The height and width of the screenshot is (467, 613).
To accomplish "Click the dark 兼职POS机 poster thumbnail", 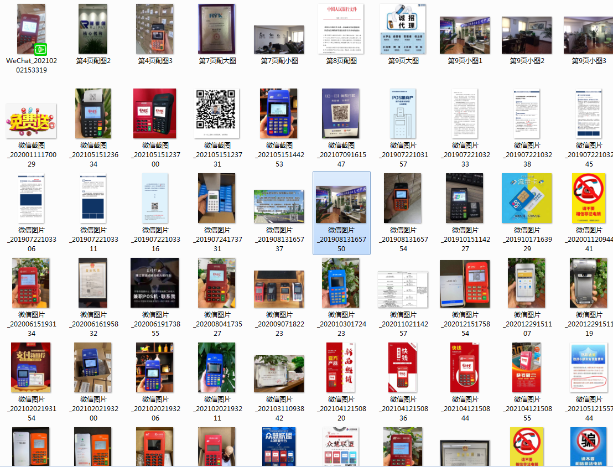I will (x=155, y=283).
